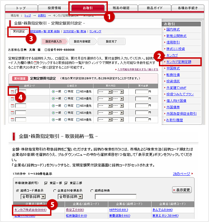Click NIPPO(1881) company link
209x222 pixels.
(x=118, y=210)
